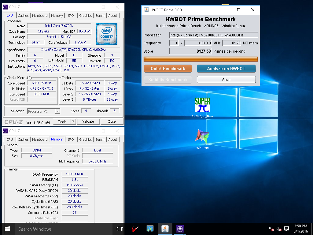Open Bench tab in lower CPU-Z window
This screenshot has width=313, height=235.
click(100, 140)
